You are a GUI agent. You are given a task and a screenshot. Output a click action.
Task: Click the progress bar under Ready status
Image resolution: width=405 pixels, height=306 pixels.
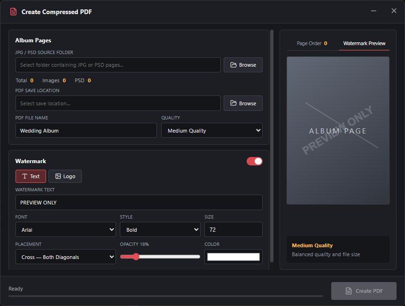pyautogui.click(x=166, y=296)
